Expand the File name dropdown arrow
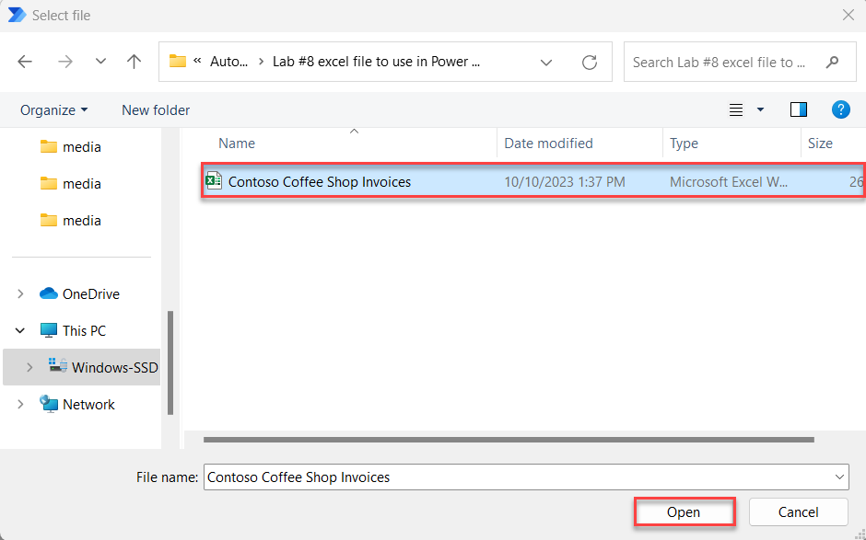 [x=839, y=477]
